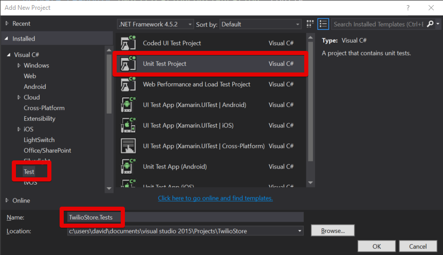Image resolution: width=443 pixels, height=255 pixels.
Task: Choose UI Test App Android template icon
Action: tap(128, 105)
